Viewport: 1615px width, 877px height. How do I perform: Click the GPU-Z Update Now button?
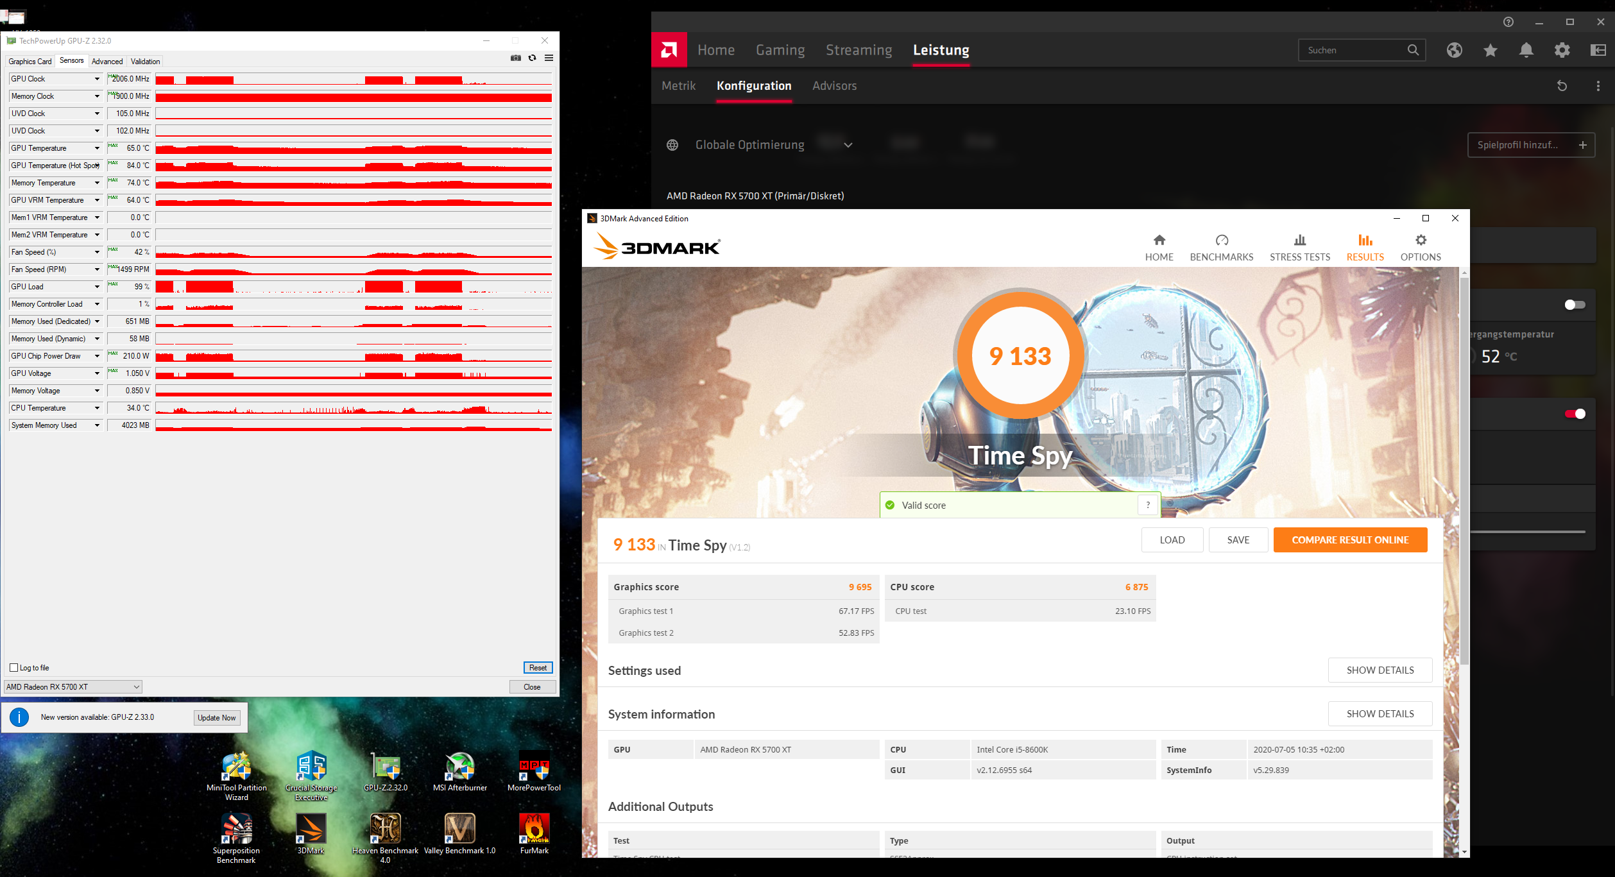tap(217, 718)
